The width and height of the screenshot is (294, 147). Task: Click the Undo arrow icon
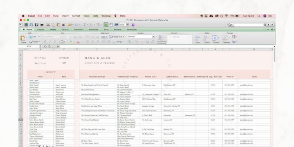(x=70, y=25)
